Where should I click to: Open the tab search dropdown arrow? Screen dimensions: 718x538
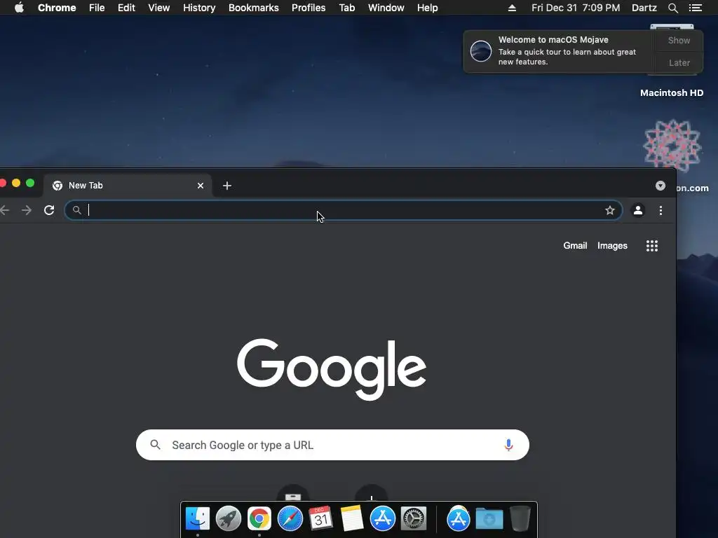coord(660,185)
